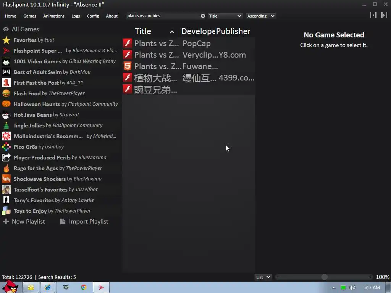
Task: Open the Games menu
Action: tap(30, 16)
